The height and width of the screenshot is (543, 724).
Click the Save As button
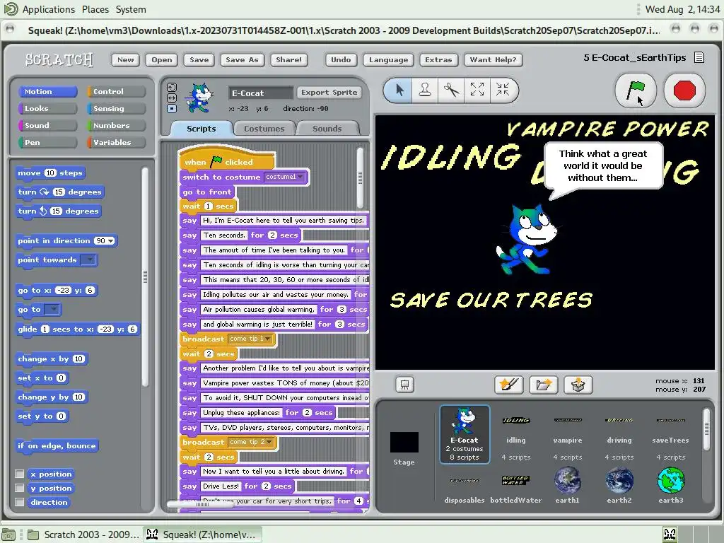(x=242, y=59)
